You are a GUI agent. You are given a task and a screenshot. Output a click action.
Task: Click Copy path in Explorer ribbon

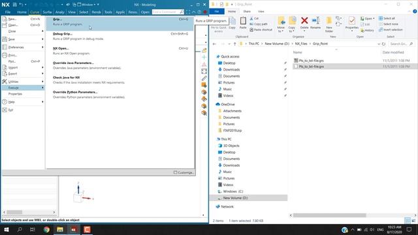coord(259,24)
